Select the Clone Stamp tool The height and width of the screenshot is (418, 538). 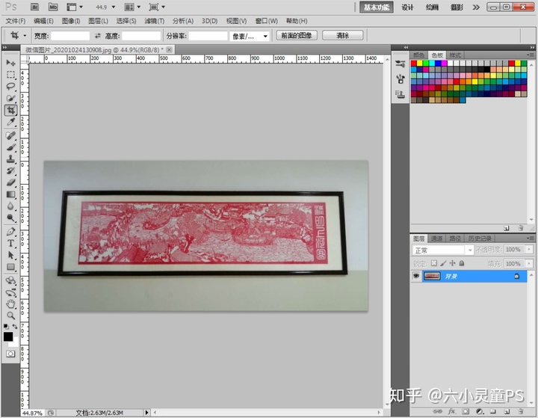click(10, 159)
